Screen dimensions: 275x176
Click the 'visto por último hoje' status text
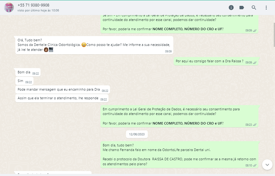(38, 10)
